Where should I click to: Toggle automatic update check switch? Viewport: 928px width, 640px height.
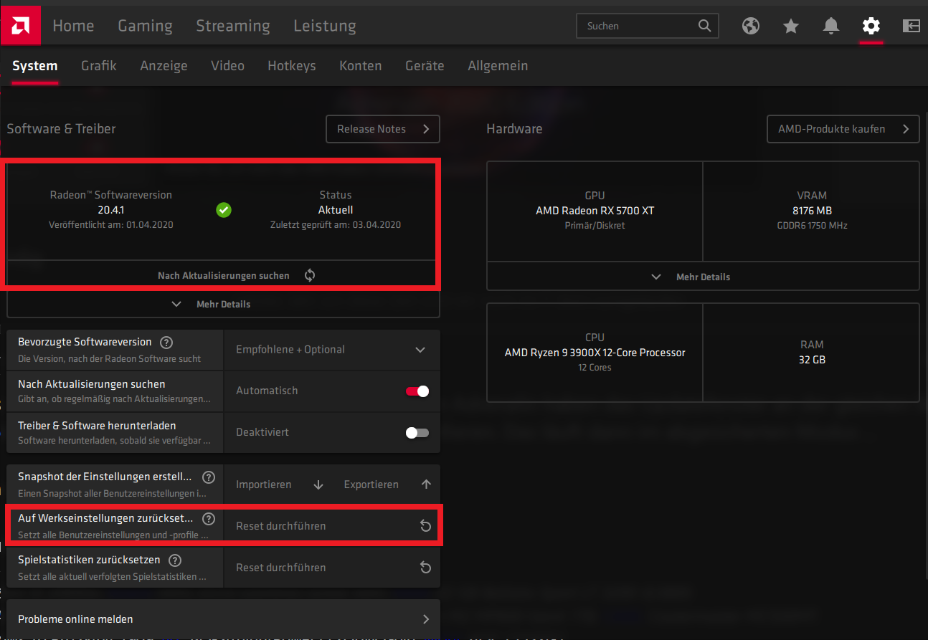pos(417,391)
